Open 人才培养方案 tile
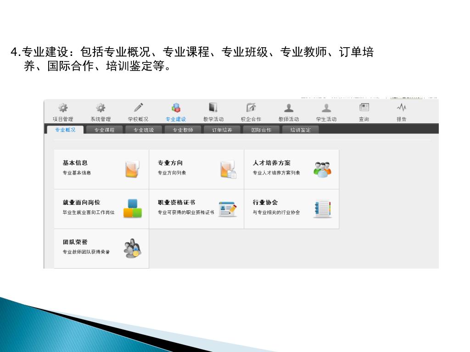 [291, 170]
